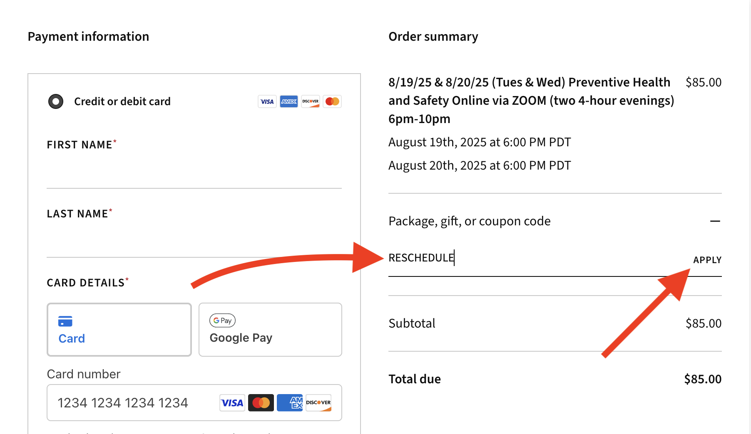
Task: Select the Credit or debit card radio button
Action: (56, 101)
